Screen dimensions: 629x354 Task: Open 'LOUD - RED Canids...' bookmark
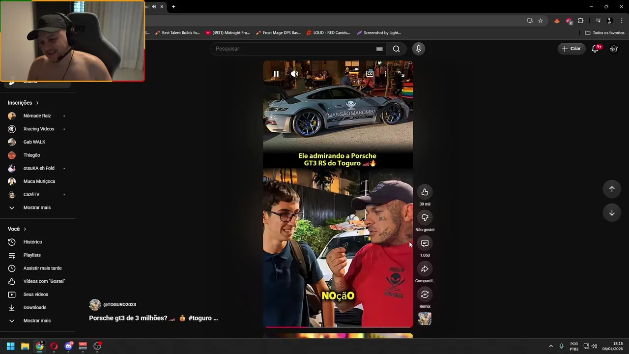pyautogui.click(x=328, y=33)
